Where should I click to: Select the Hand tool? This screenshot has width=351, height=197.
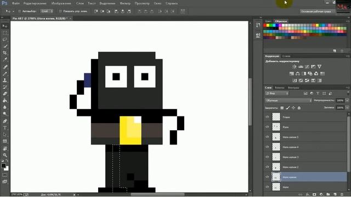[5, 148]
